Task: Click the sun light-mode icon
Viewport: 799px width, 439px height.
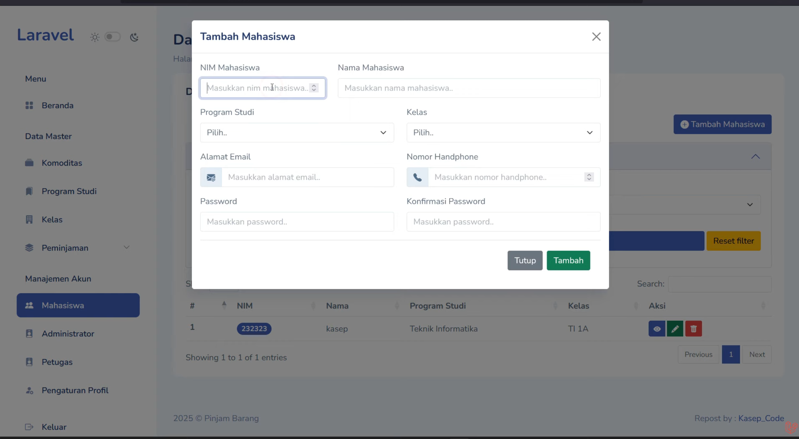Action: point(95,37)
